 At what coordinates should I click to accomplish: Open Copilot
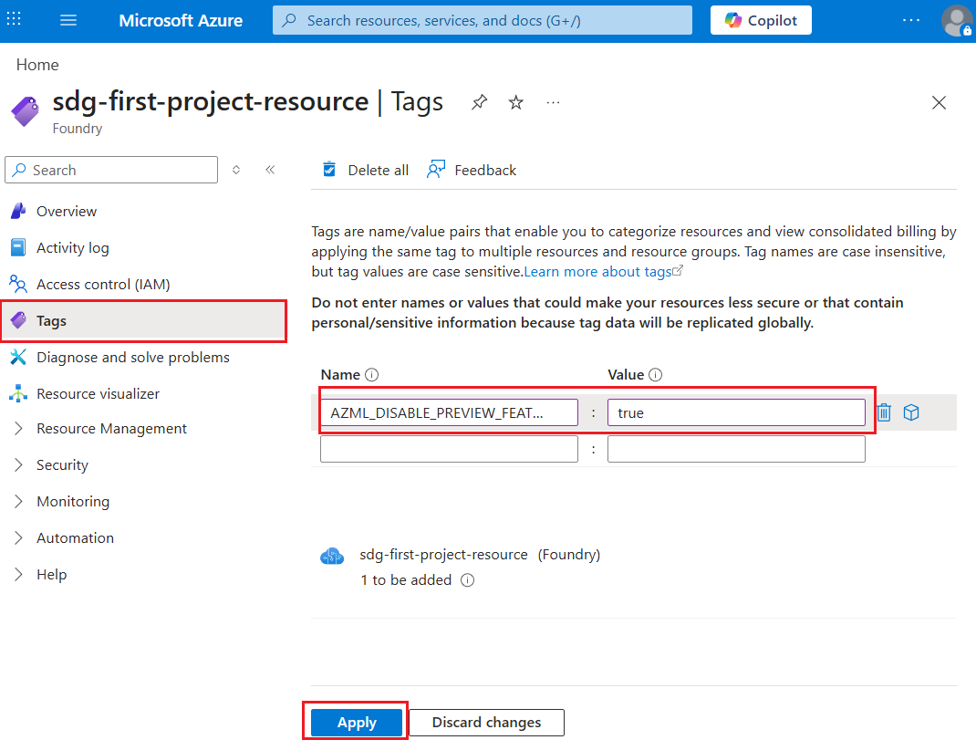point(760,19)
